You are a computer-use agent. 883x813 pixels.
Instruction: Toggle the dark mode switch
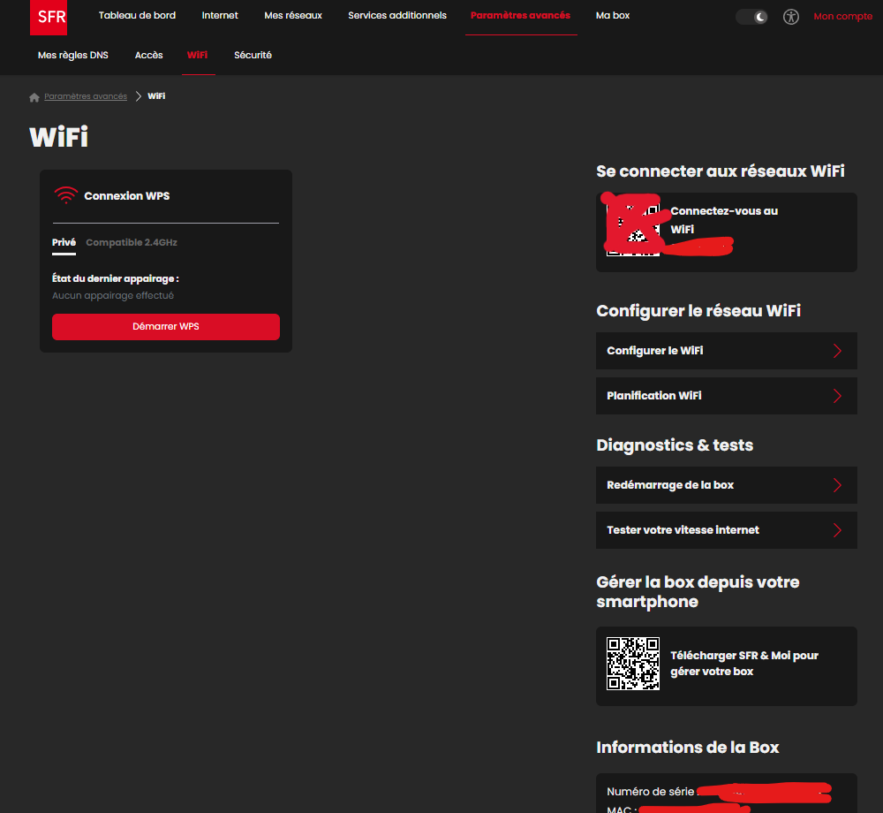pos(751,17)
